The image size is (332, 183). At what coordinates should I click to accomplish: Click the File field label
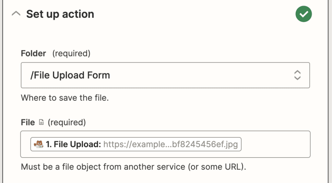[28, 123]
